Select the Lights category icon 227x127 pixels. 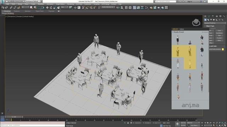click(211, 20)
